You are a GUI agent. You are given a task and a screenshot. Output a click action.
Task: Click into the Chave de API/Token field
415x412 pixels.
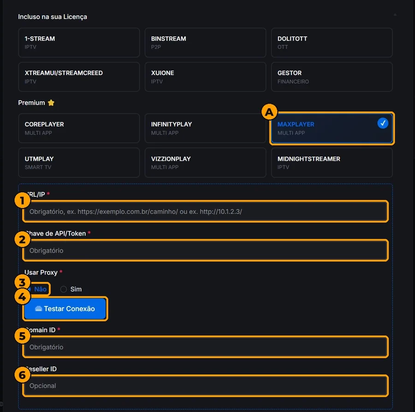pos(205,250)
